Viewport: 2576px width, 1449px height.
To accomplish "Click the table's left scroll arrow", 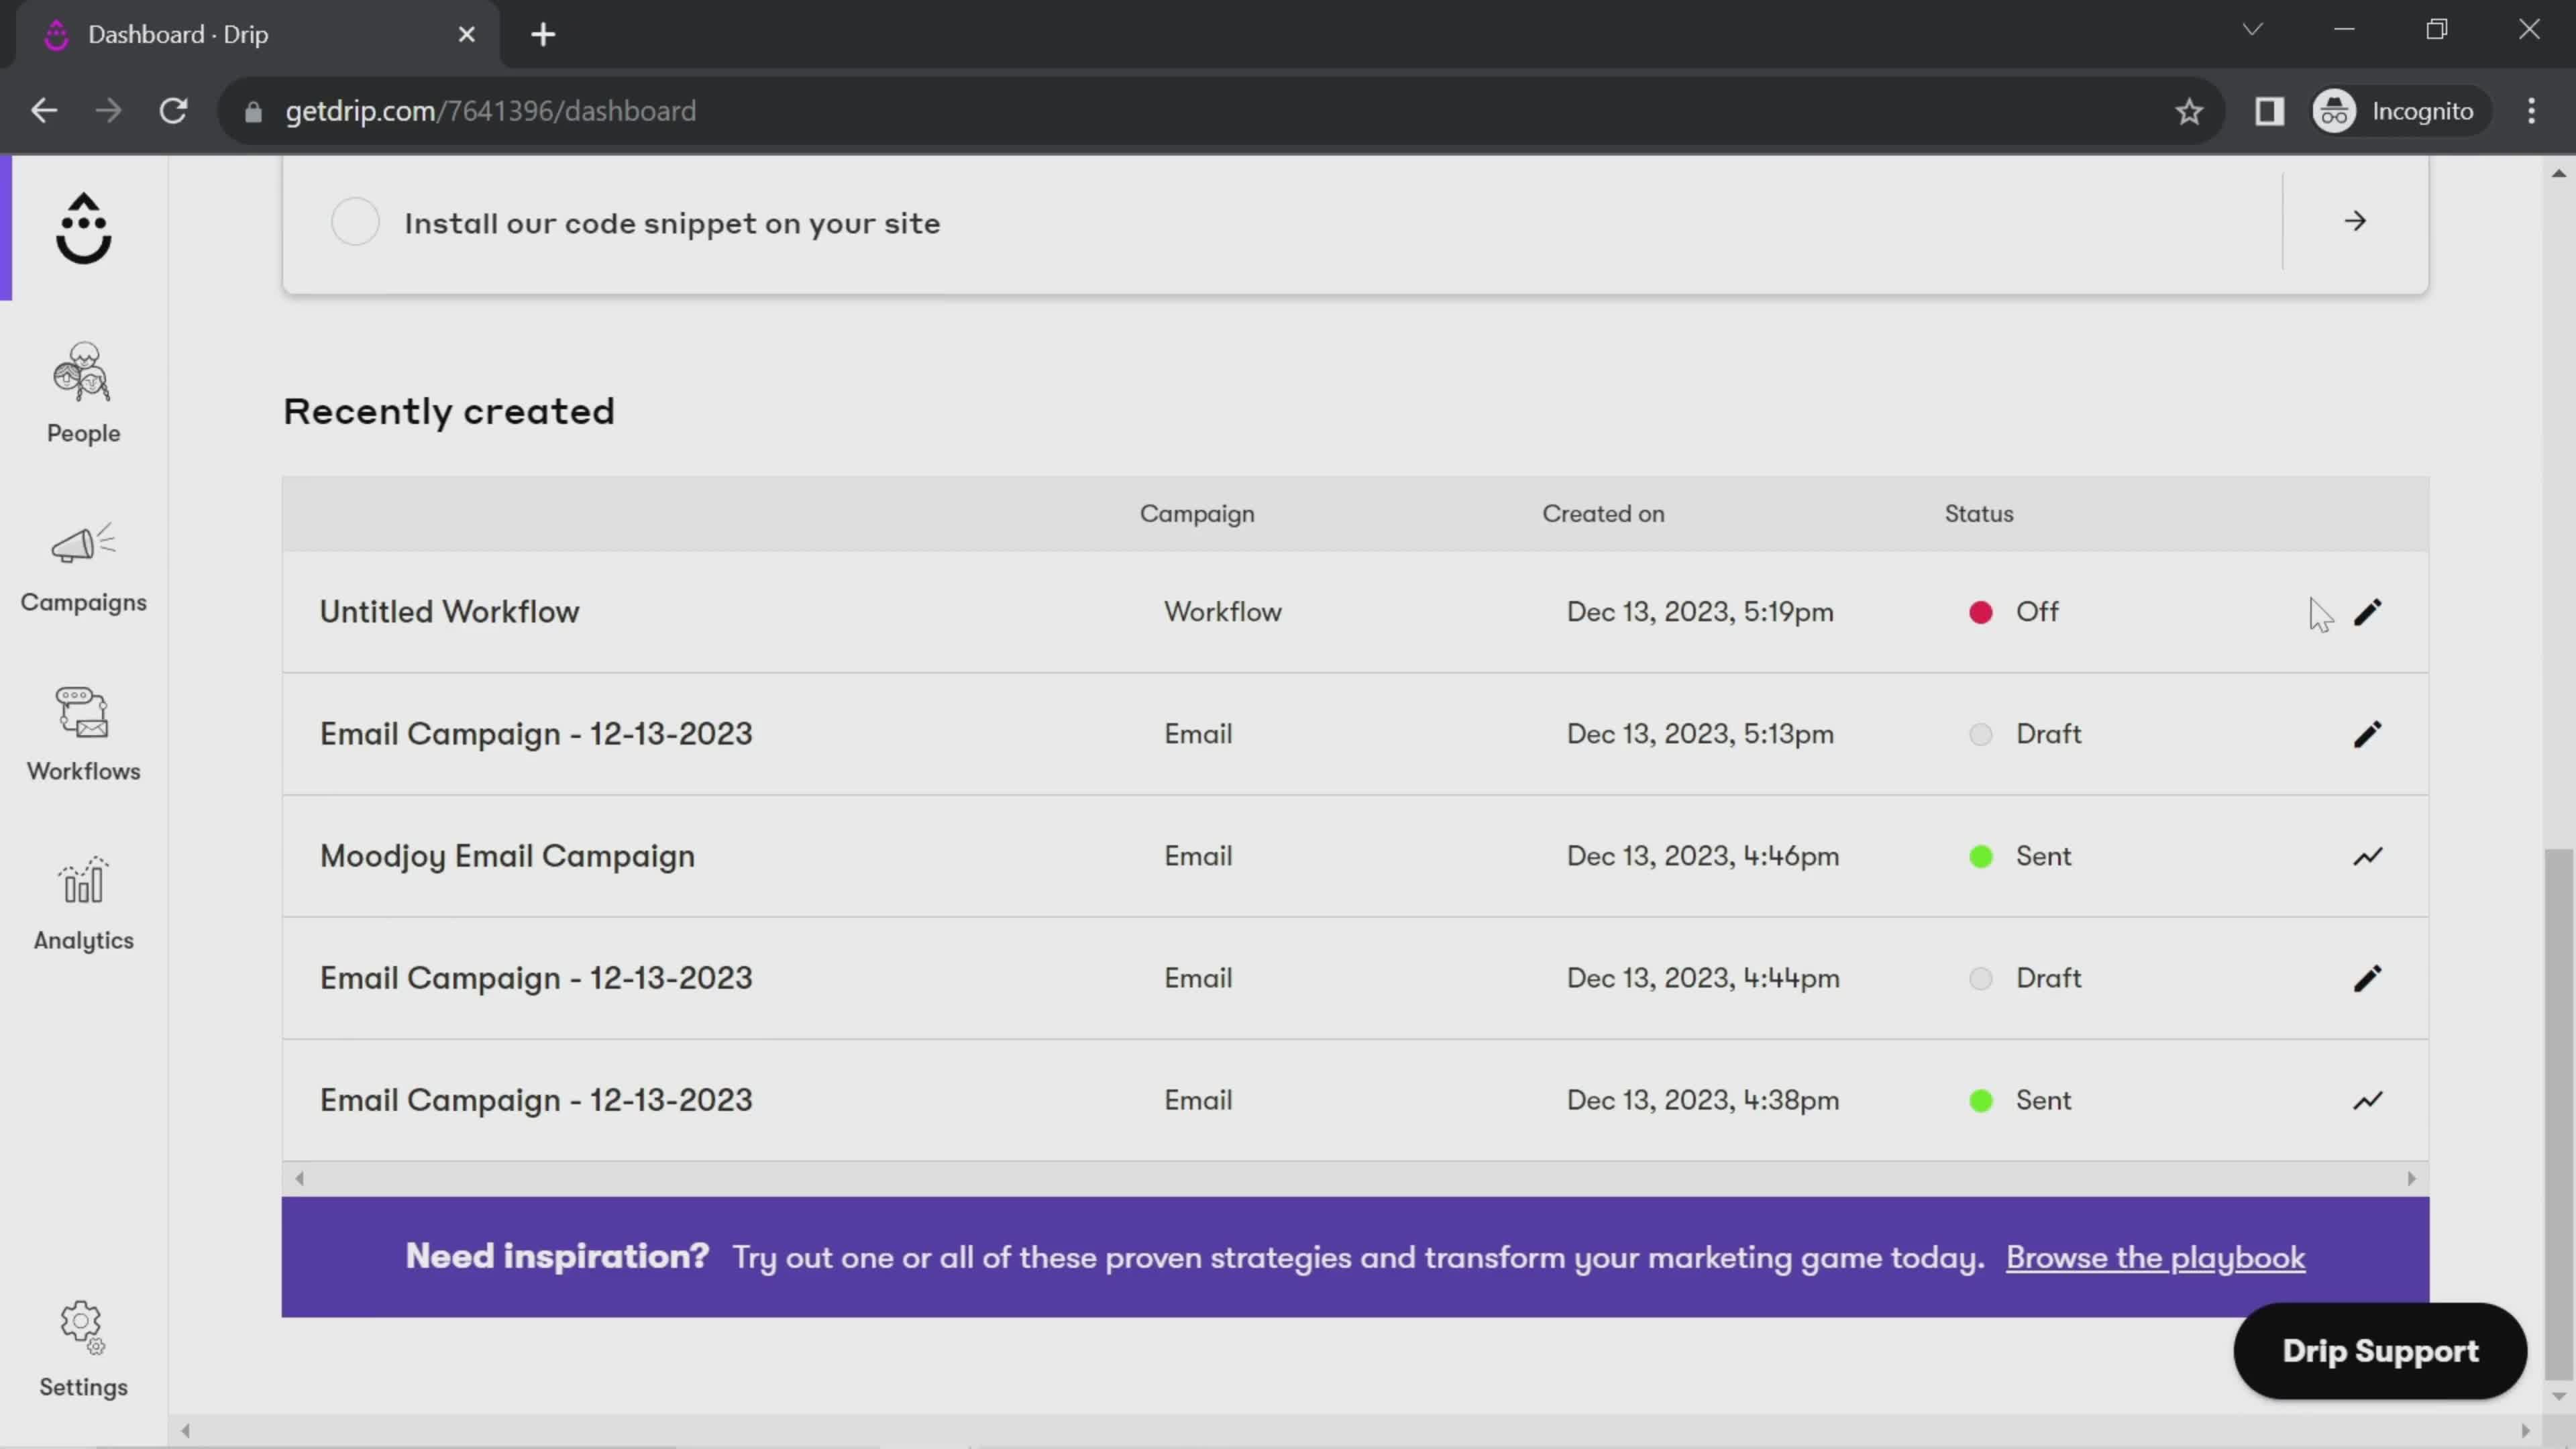I will (x=299, y=1178).
